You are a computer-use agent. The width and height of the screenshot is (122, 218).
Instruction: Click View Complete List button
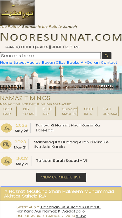[x=61, y=177]
